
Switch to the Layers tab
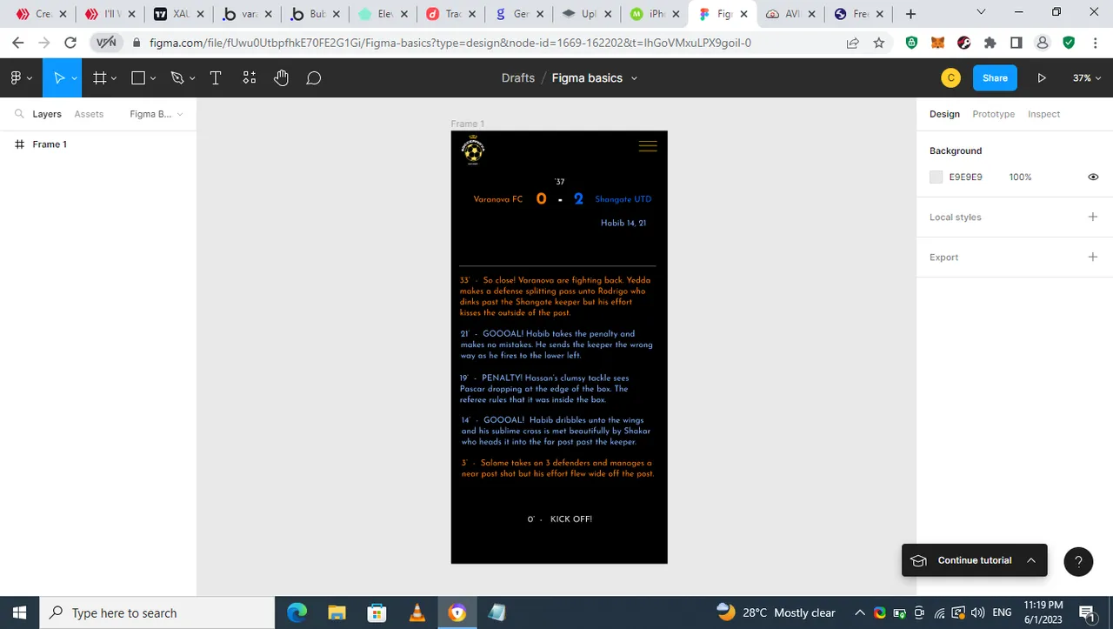47,114
